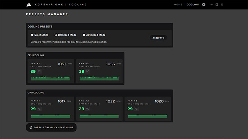Click the external link icon on quick start guide
Viewport: 248px width, 139px height.
tap(31, 128)
